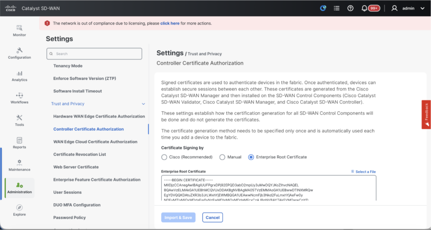Viewport: 431px width, 230px height.
Task: Open the red Feedback side tab
Action: [426, 114]
